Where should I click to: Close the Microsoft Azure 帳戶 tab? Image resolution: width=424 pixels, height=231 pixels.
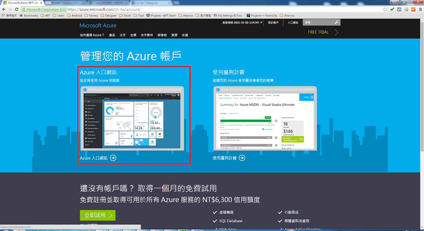coord(41,3)
